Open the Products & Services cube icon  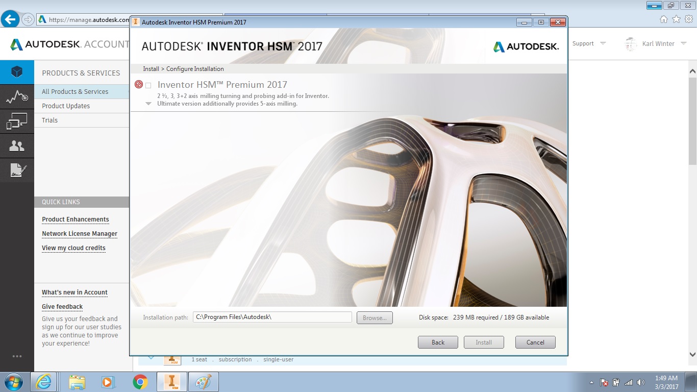click(x=17, y=72)
